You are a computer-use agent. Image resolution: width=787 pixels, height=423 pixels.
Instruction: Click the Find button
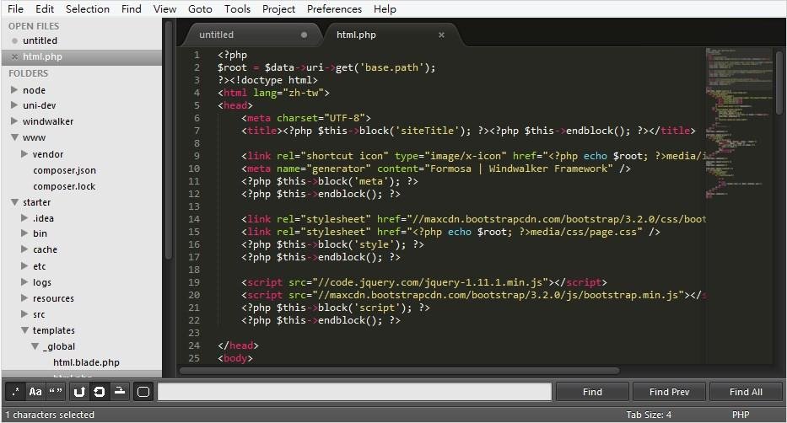pos(592,392)
